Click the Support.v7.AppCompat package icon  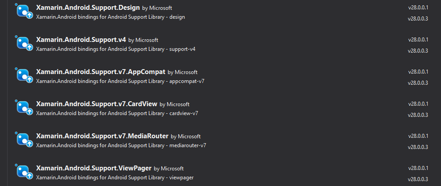click(x=24, y=76)
